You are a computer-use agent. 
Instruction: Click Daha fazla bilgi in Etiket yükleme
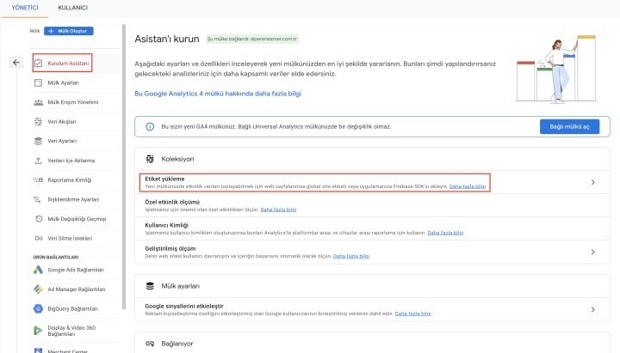point(468,186)
